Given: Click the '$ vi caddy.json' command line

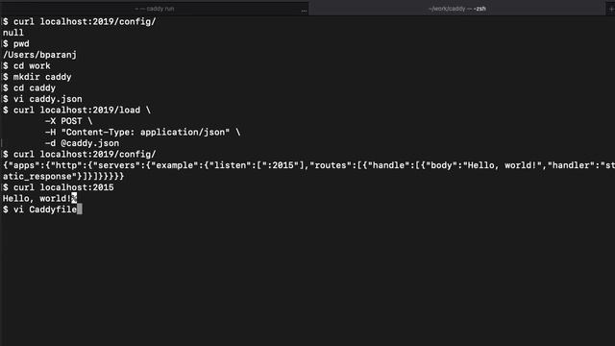Looking at the screenshot, I should click(42, 99).
